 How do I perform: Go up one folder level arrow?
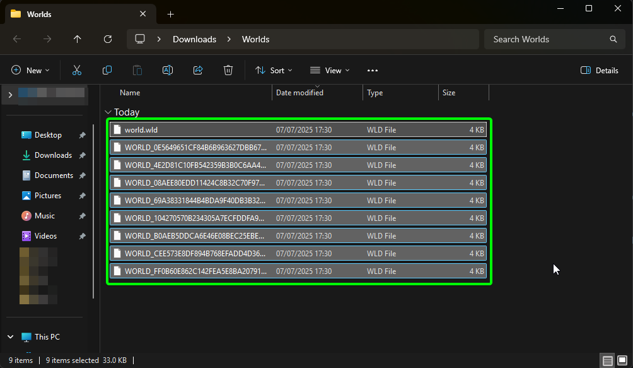[77, 39]
